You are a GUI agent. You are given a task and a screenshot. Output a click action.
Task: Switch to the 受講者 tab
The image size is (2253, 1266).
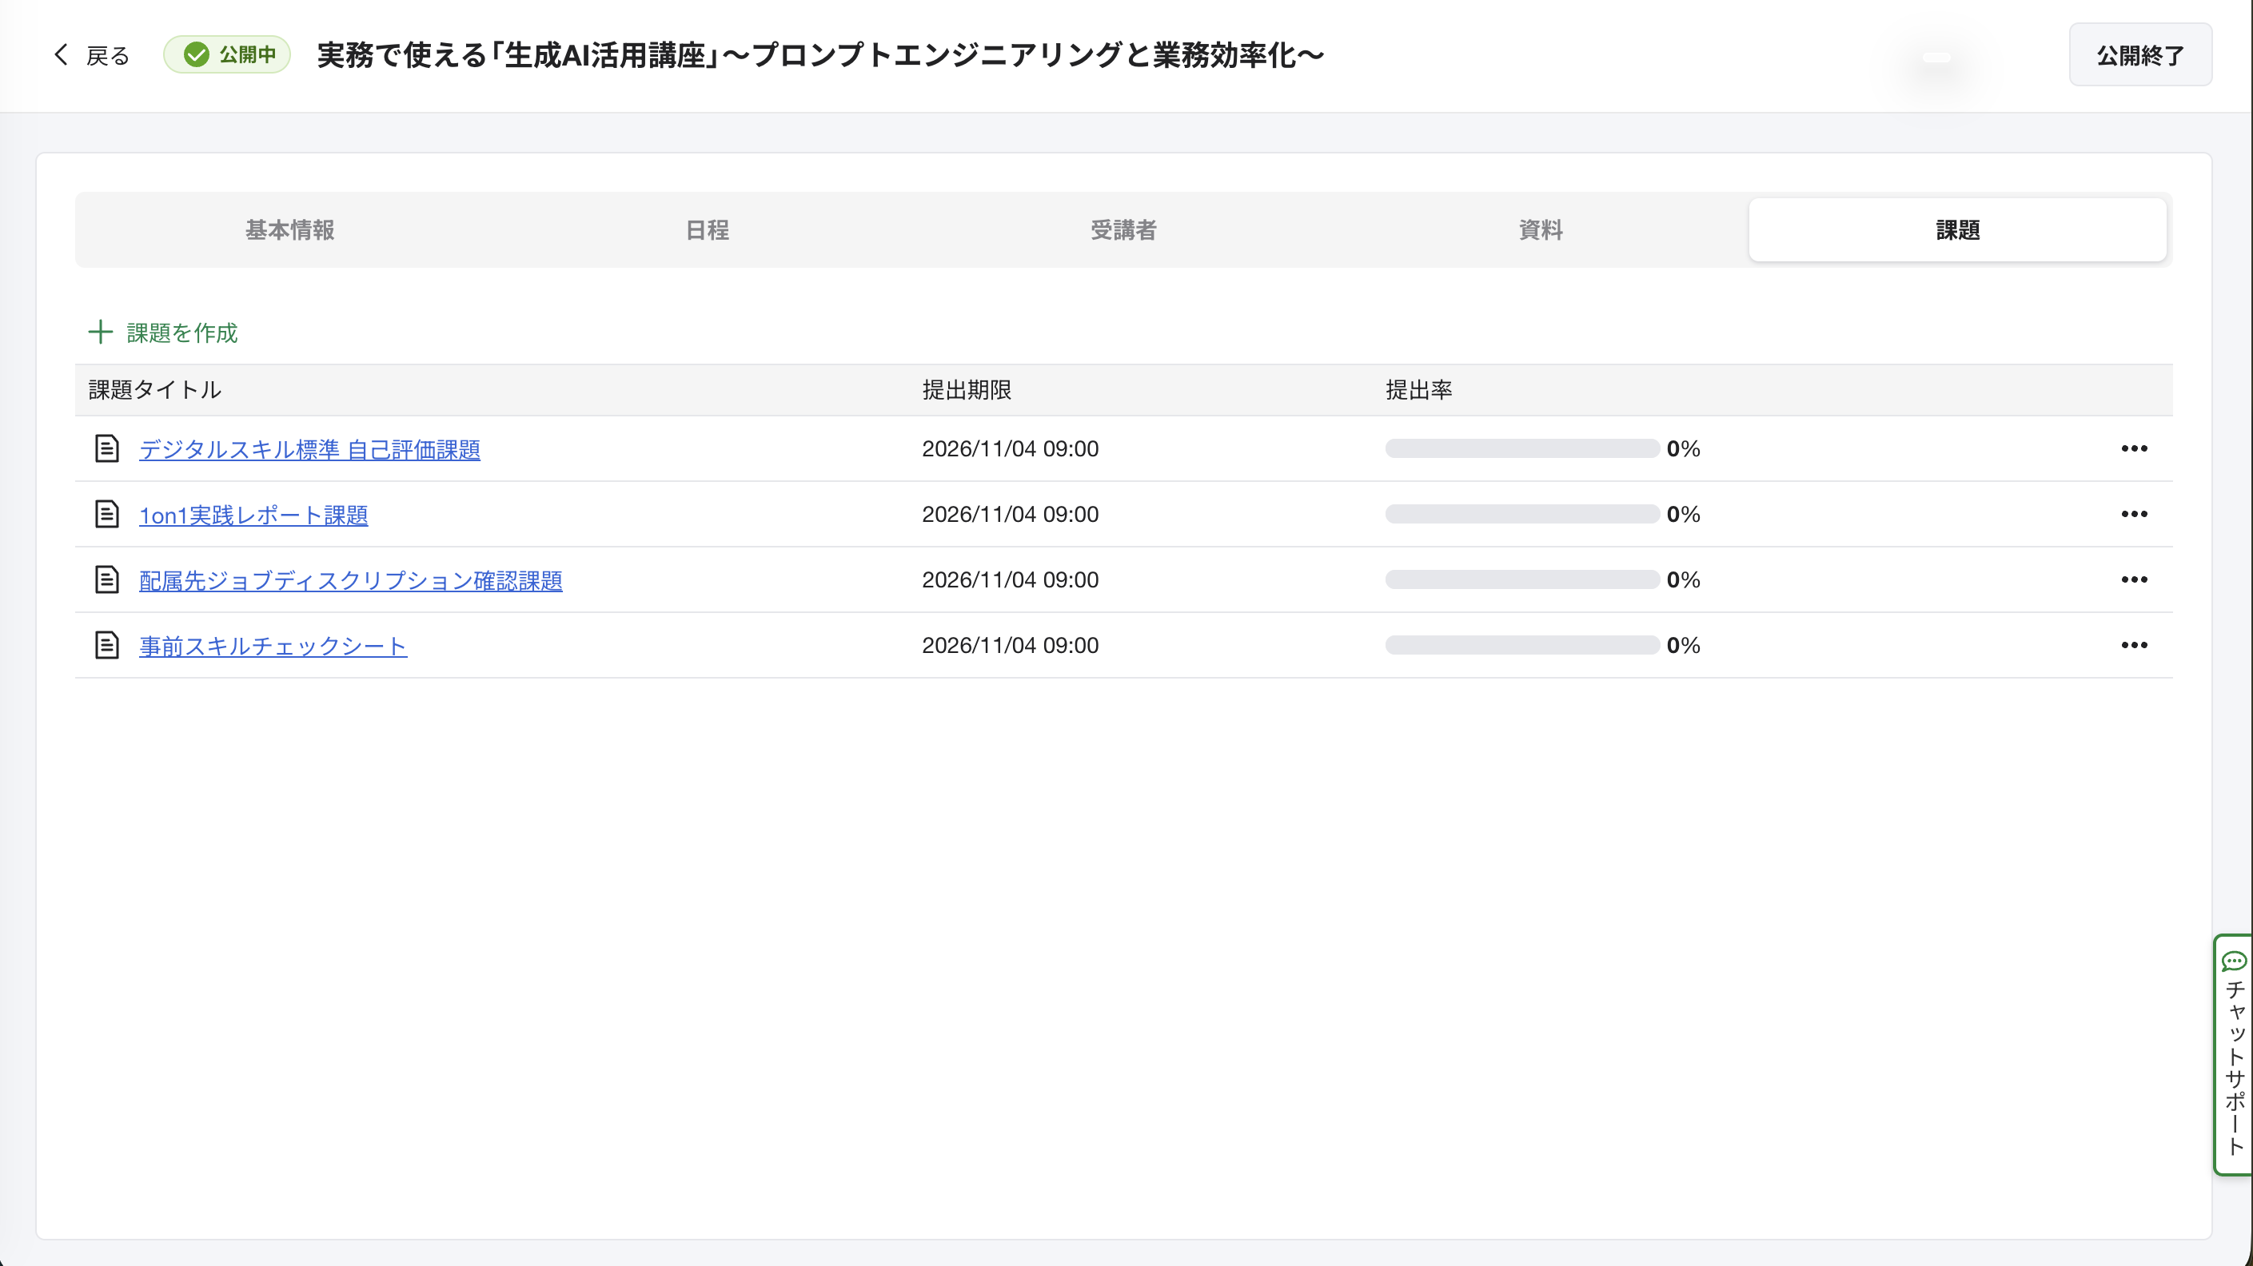[1123, 230]
